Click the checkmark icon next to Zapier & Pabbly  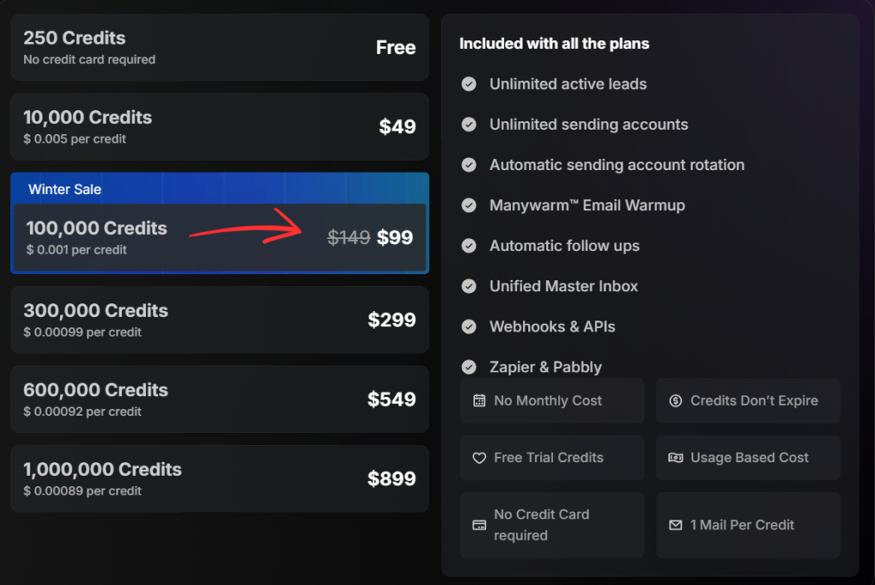click(x=469, y=367)
